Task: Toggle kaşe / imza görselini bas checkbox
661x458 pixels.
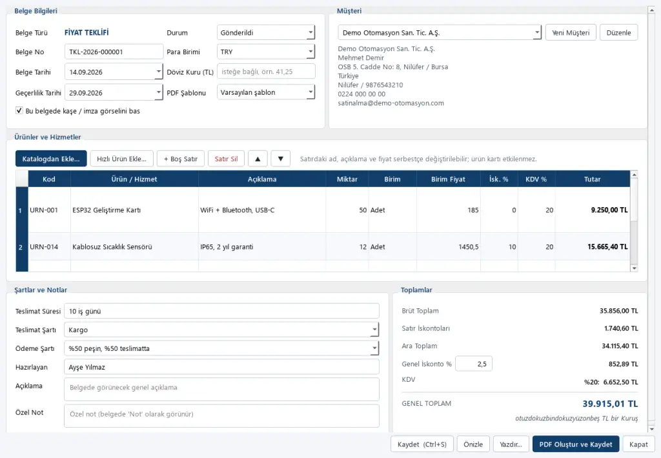Action: [x=19, y=110]
